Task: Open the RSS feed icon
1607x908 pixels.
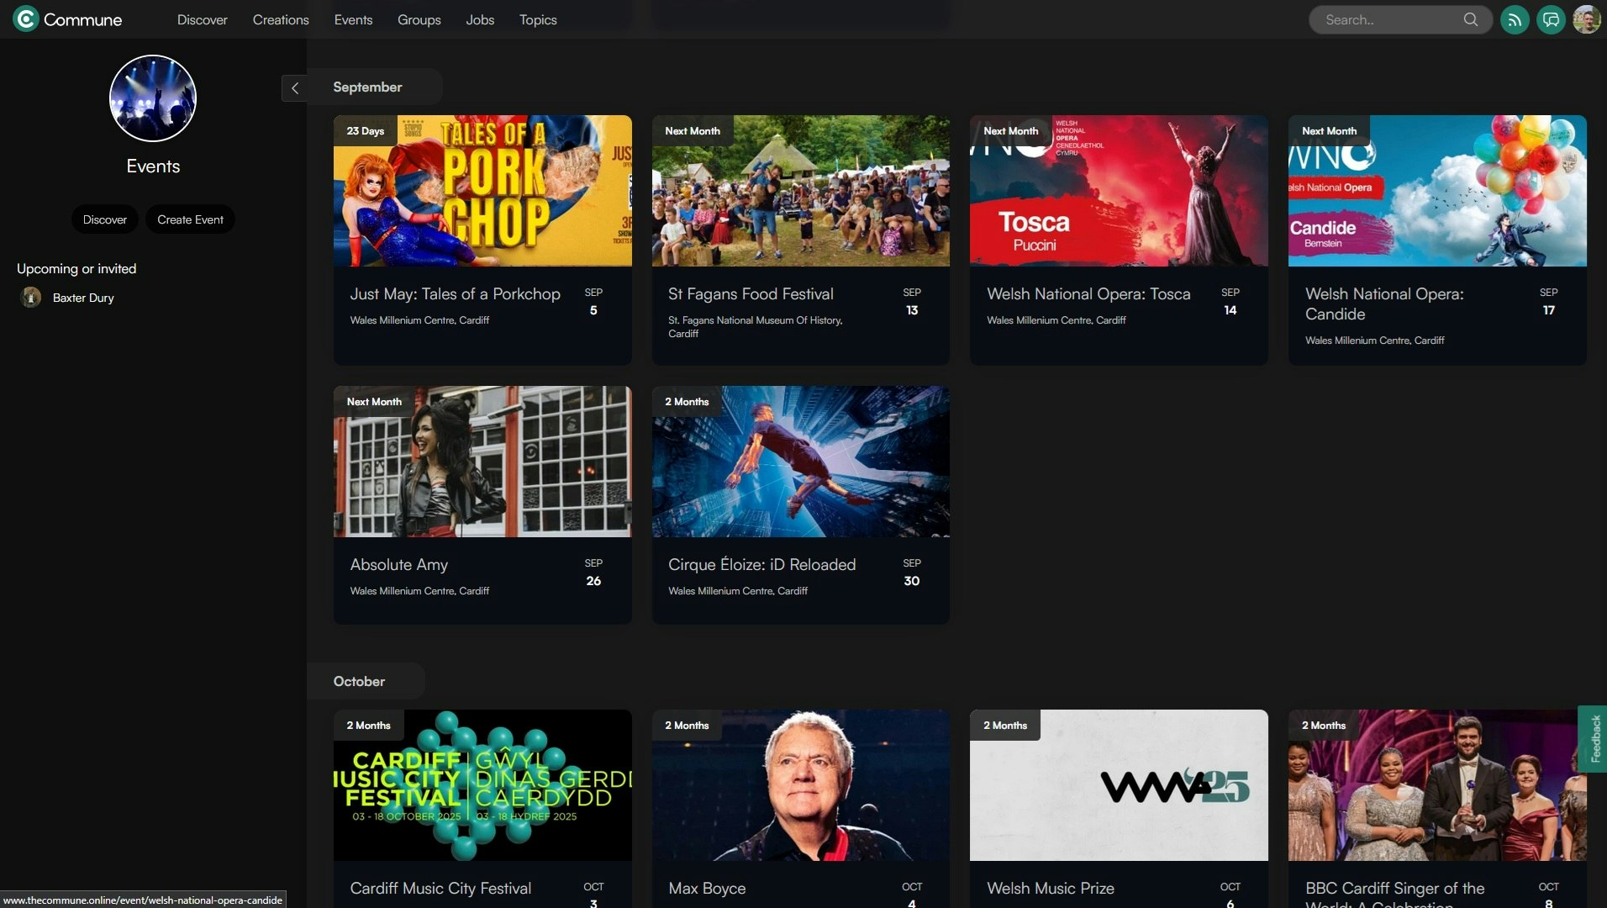Action: (x=1515, y=19)
